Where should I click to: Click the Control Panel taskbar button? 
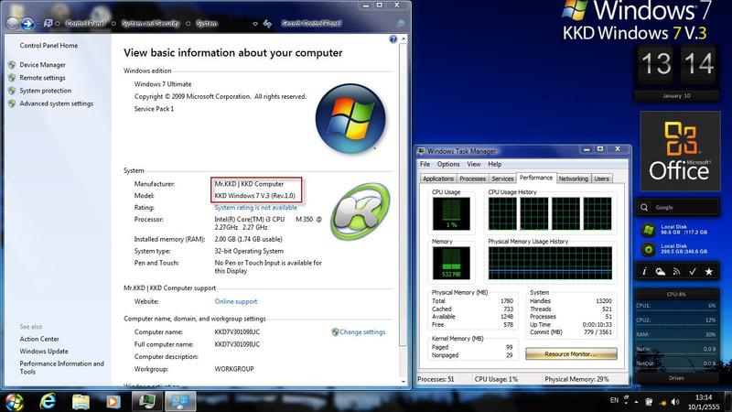click(x=180, y=401)
